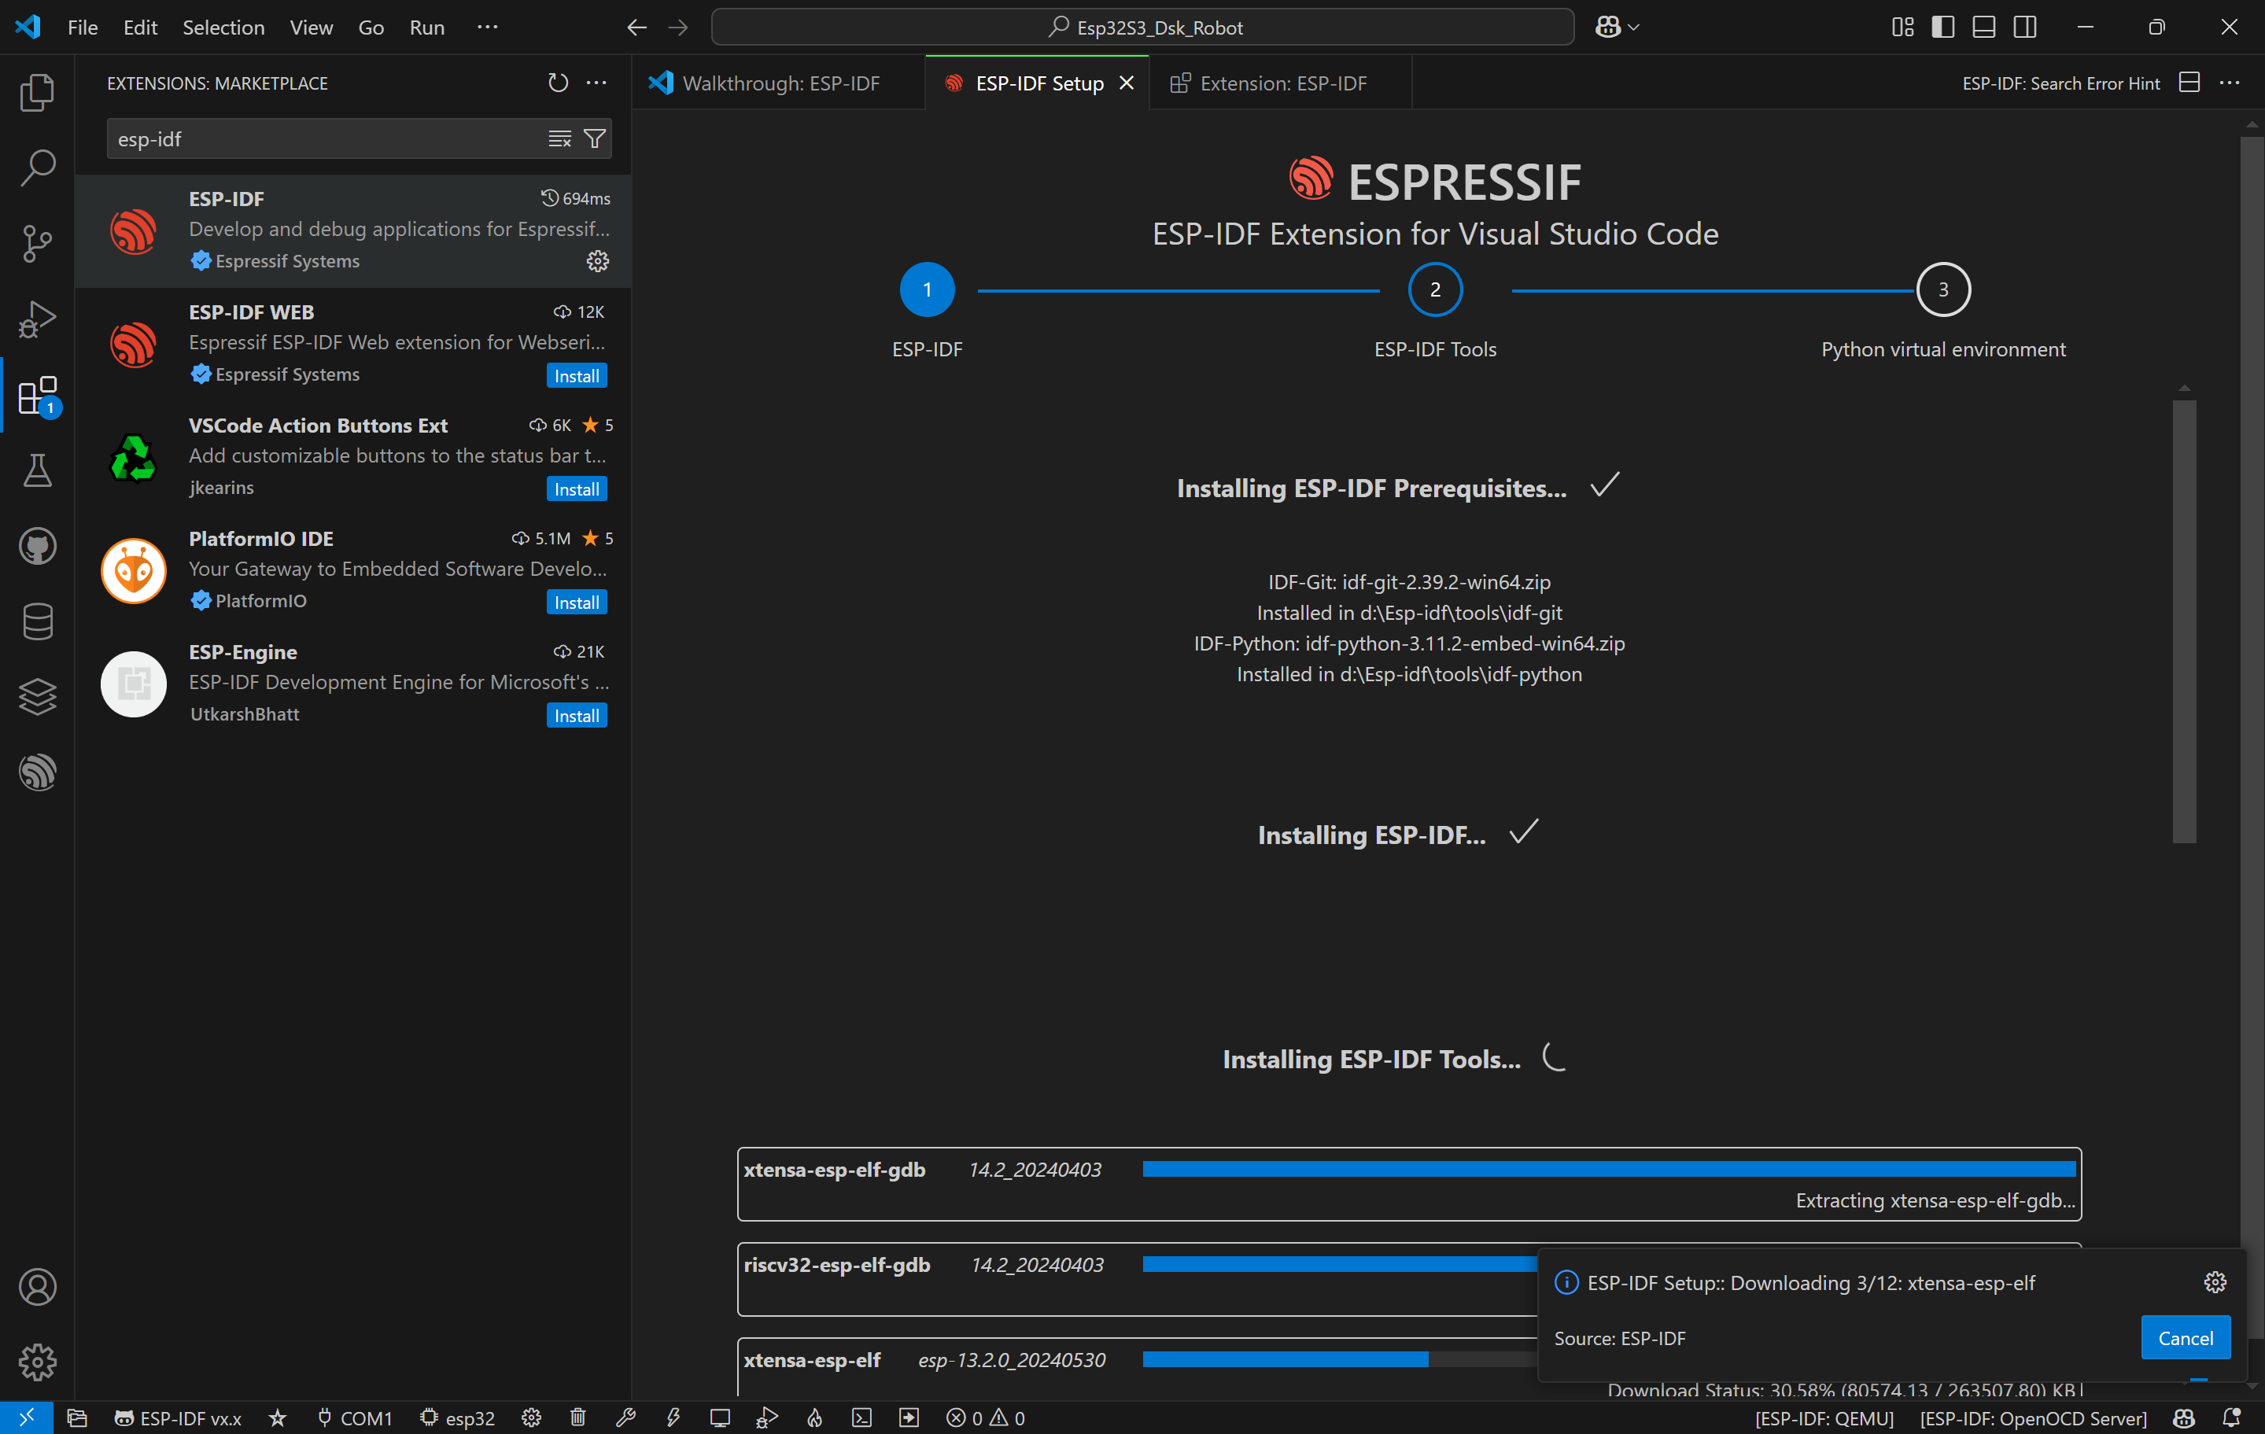
Task: Install the ESP-IDF WEB extension
Action: click(x=577, y=375)
